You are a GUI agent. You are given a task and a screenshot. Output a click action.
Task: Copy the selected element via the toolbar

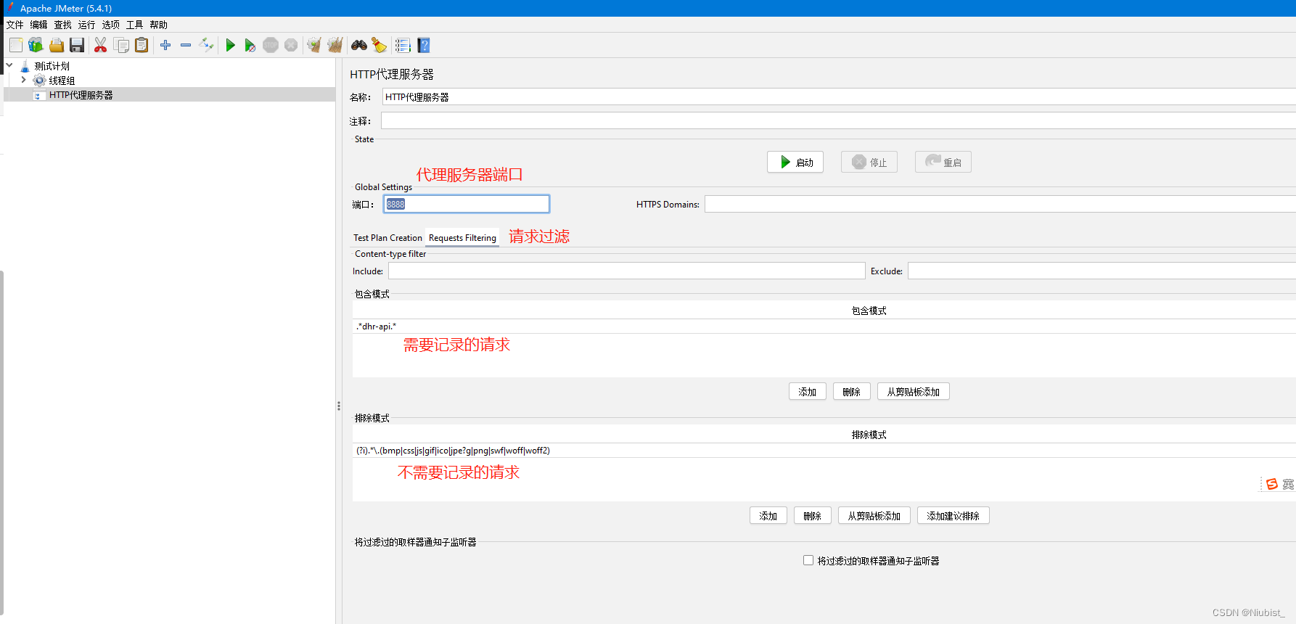pyautogui.click(x=122, y=46)
